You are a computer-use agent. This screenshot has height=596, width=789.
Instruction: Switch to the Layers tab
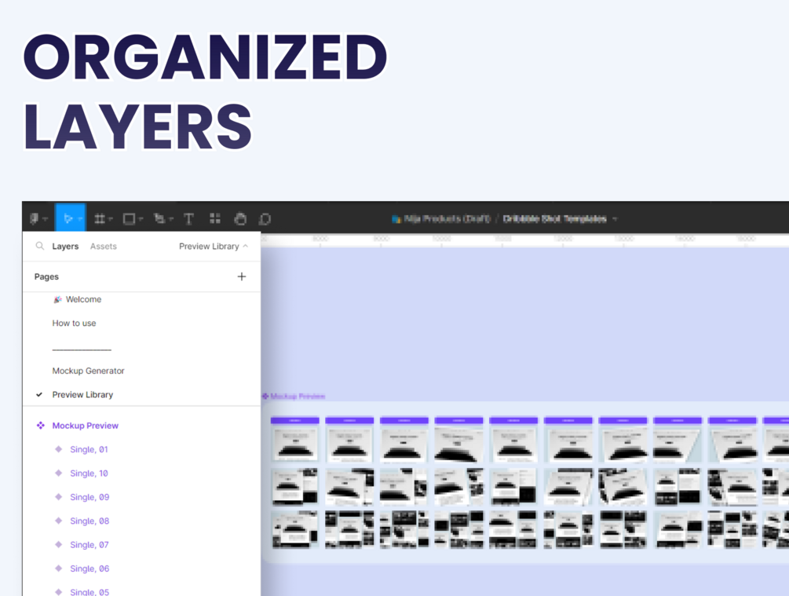(65, 246)
